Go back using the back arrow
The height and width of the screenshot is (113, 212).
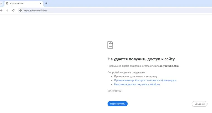coord(2,10)
